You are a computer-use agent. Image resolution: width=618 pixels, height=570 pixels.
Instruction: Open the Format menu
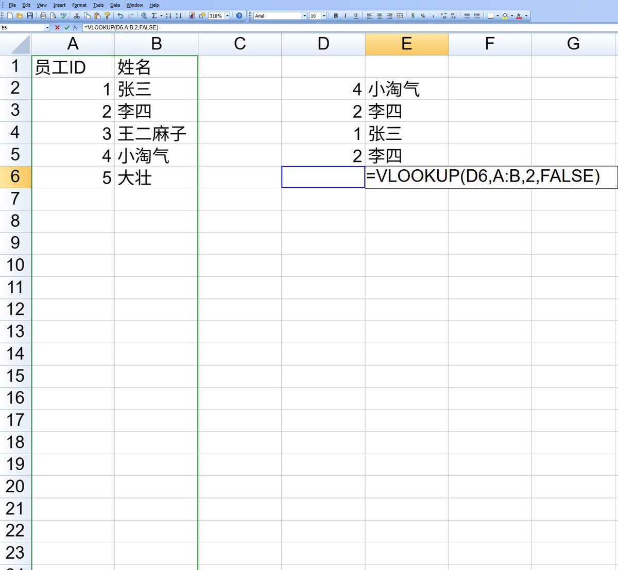79,5
